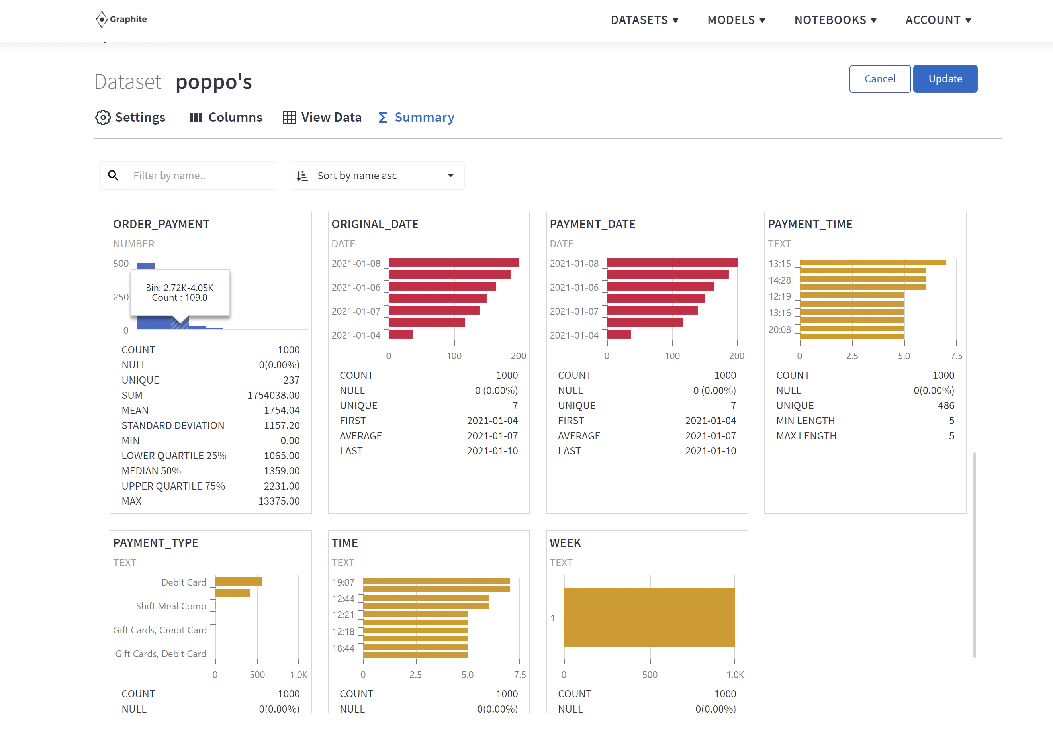Switch to the Columns tab
Screen dimensions: 1053x754
point(226,118)
